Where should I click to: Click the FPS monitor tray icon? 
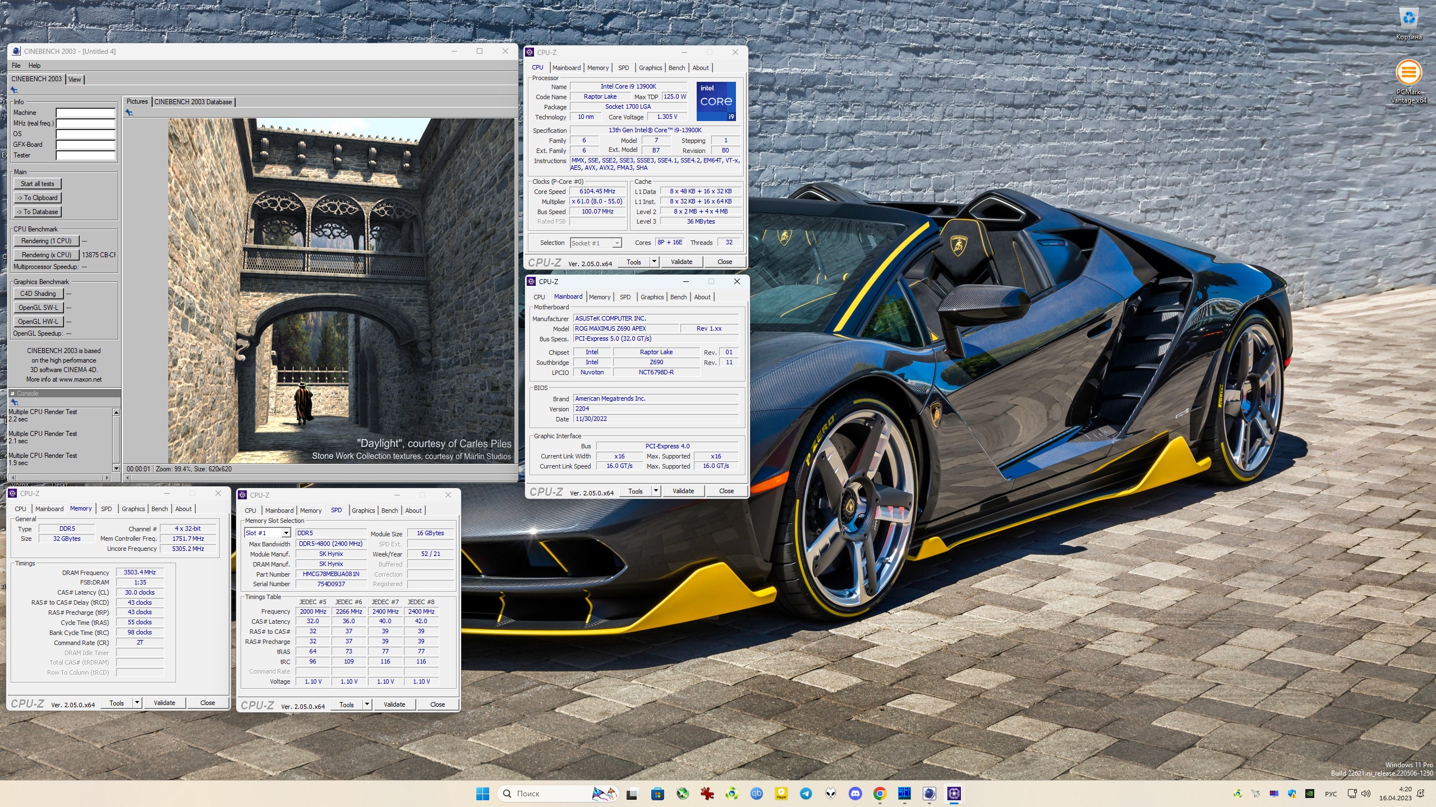pos(1274,794)
